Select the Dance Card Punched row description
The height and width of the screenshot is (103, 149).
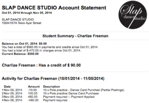[84, 90]
